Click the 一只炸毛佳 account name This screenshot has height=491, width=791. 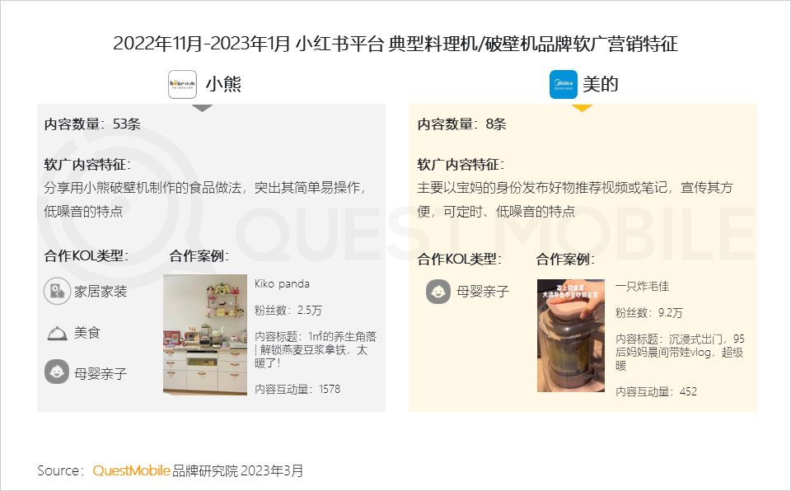click(642, 286)
